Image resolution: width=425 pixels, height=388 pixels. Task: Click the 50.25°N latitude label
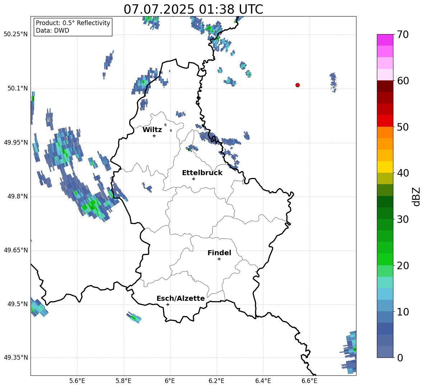(16, 34)
